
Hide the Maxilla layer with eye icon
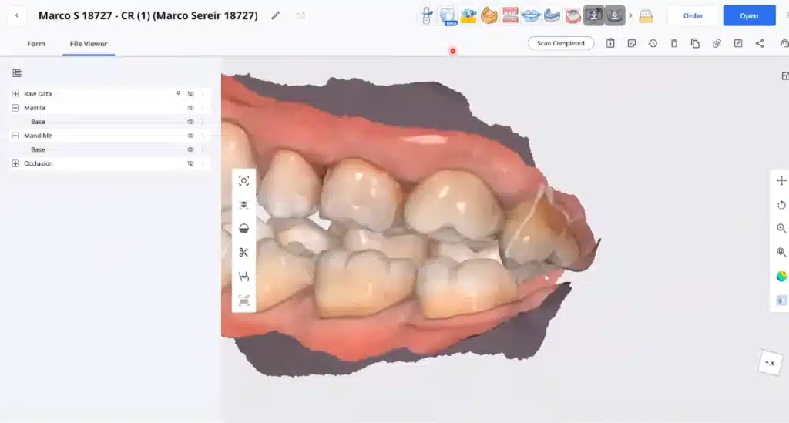(191, 108)
